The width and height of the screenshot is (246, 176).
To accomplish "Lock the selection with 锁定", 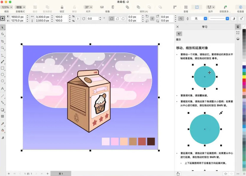I will point(62,8).
